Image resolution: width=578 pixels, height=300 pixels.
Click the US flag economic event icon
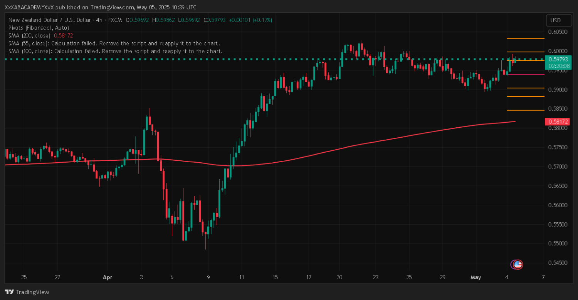518,264
